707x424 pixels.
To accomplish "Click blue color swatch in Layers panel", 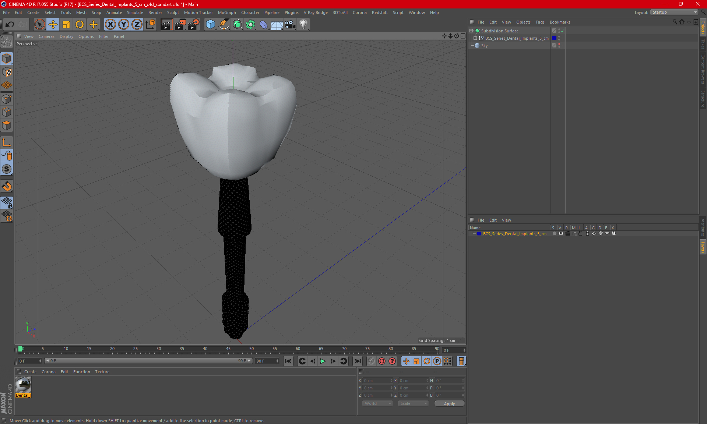I will [x=479, y=234].
